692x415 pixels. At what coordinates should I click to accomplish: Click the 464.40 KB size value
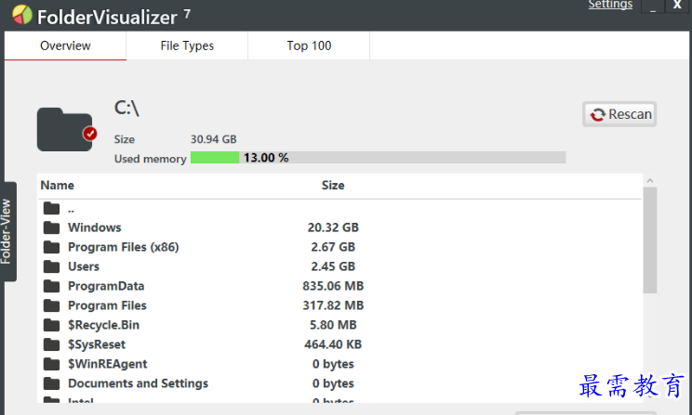pyautogui.click(x=333, y=344)
